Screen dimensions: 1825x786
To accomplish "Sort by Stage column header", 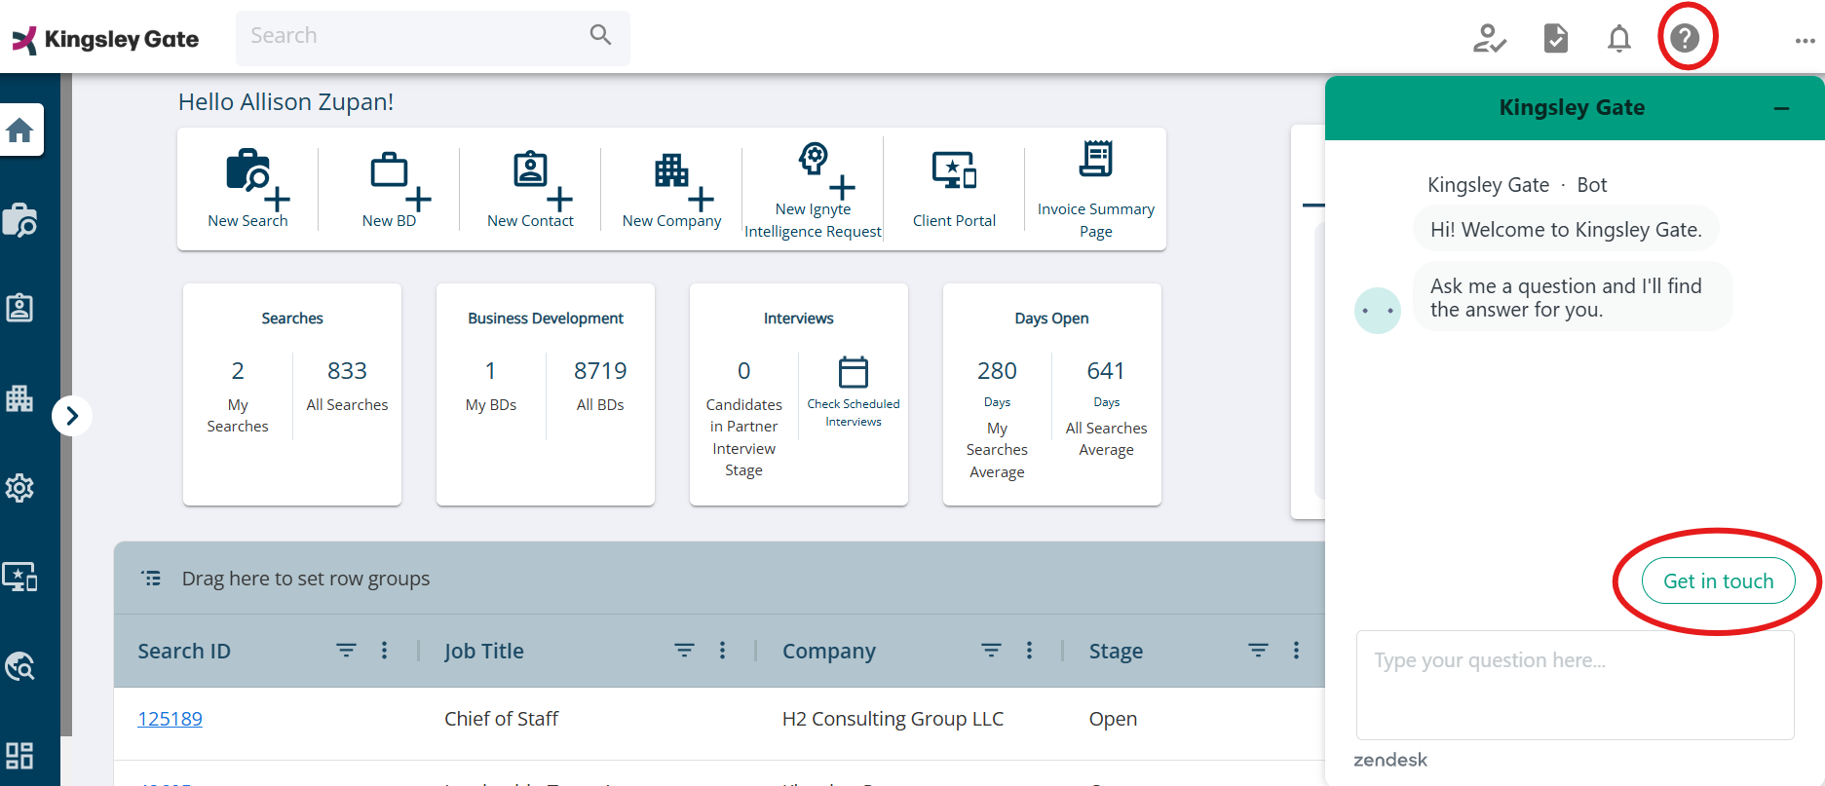I will (1116, 651).
